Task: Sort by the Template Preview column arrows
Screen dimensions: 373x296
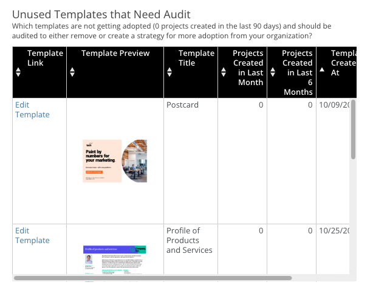Action: click(72, 72)
